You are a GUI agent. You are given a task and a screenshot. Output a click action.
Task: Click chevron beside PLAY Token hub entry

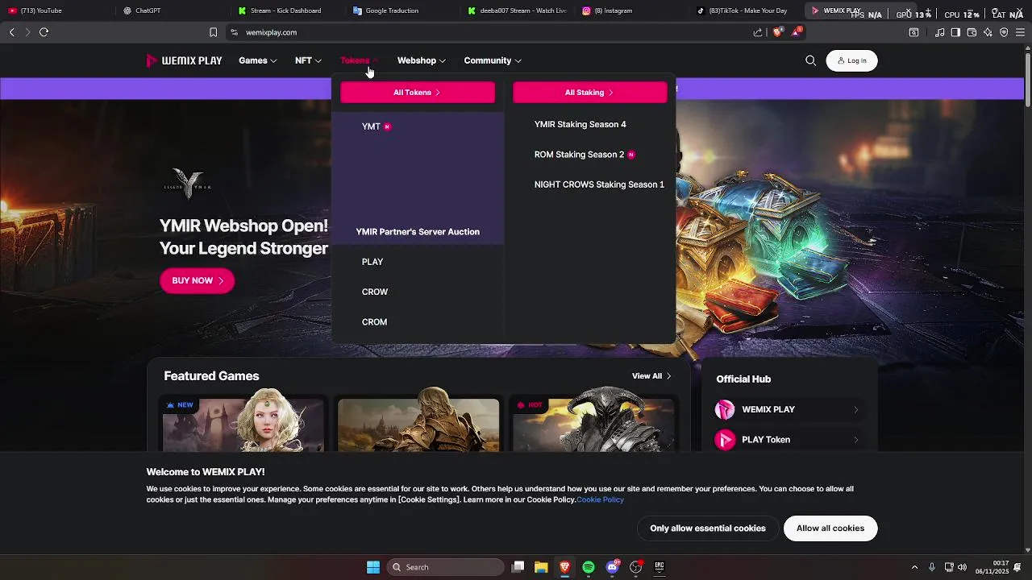click(x=855, y=440)
